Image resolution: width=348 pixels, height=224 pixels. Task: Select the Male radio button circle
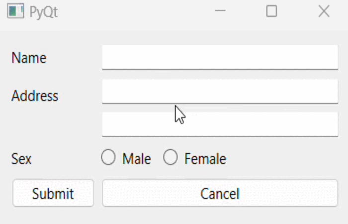tap(108, 158)
